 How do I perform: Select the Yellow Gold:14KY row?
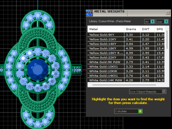[x=126, y=44]
